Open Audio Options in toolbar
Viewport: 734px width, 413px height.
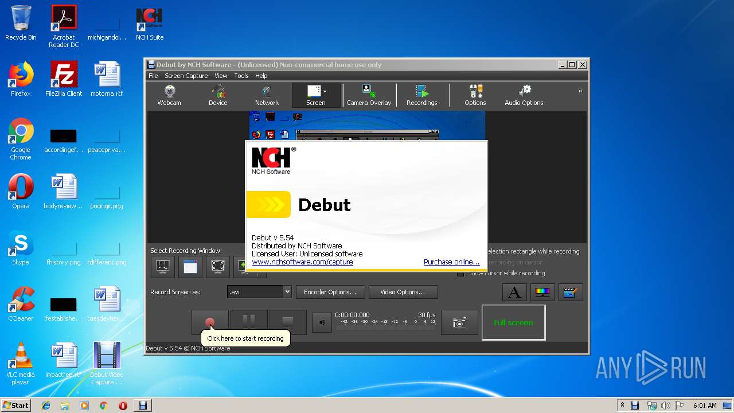click(x=524, y=96)
